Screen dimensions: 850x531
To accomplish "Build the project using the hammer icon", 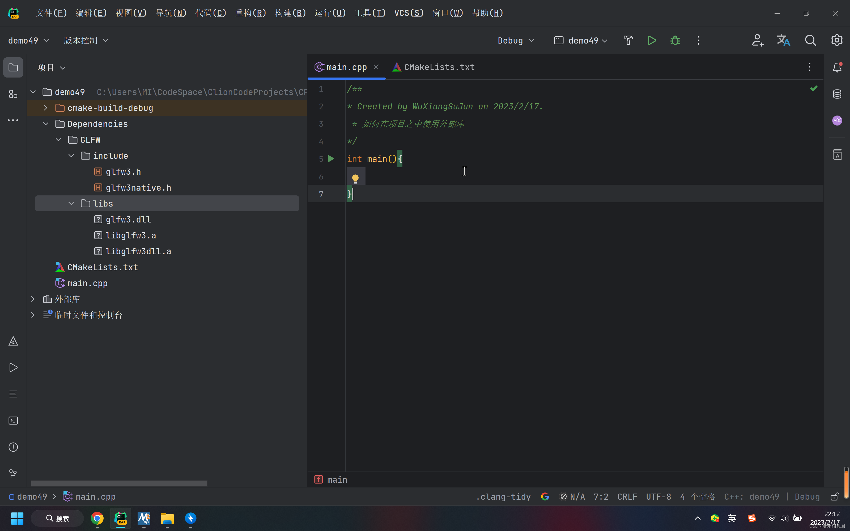I will tap(628, 40).
